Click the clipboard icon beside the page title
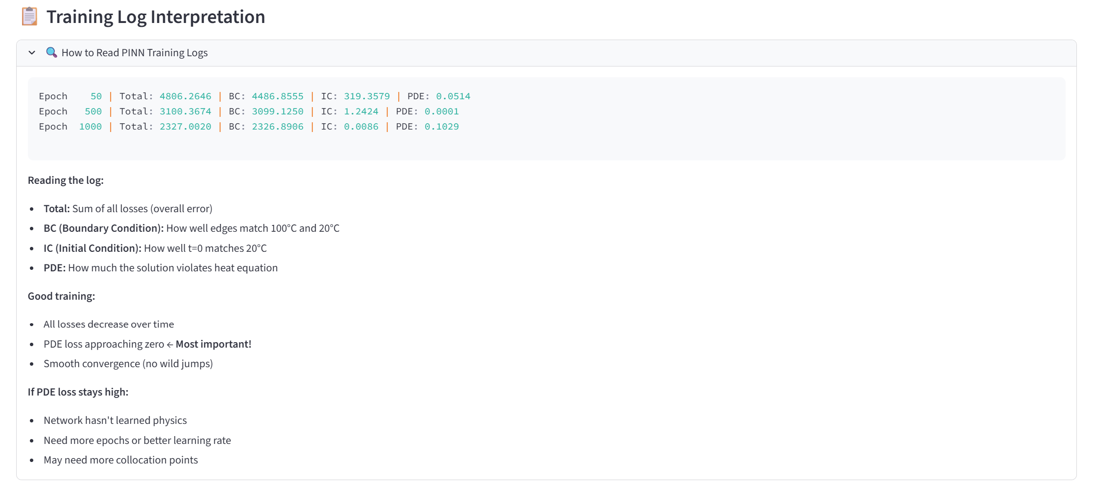This screenshot has height=485, width=1096. [29, 17]
